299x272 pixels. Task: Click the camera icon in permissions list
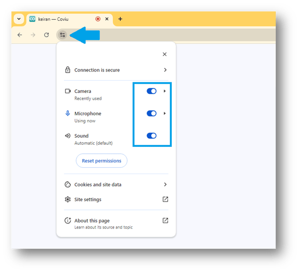[x=68, y=91]
